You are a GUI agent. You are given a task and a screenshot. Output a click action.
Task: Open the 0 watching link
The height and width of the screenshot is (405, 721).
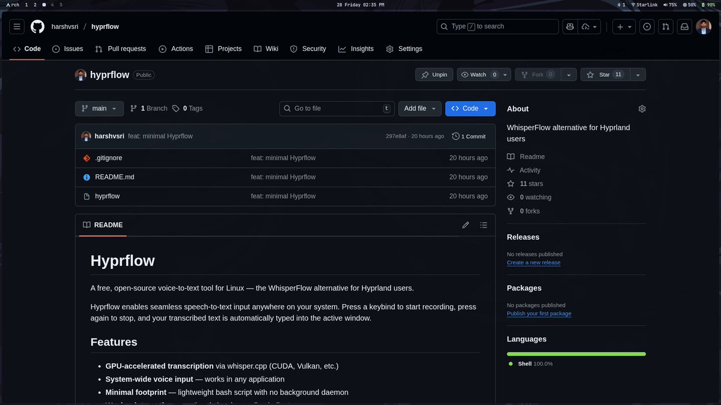coord(529,197)
